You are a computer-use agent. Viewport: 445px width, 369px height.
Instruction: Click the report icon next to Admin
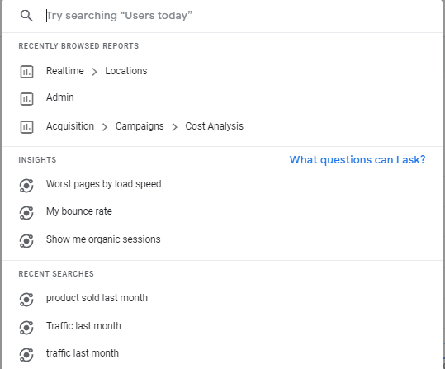point(26,99)
